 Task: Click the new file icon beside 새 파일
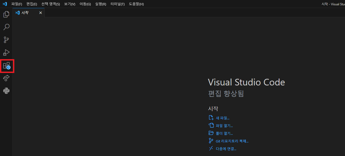pyautogui.click(x=211, y=118)
